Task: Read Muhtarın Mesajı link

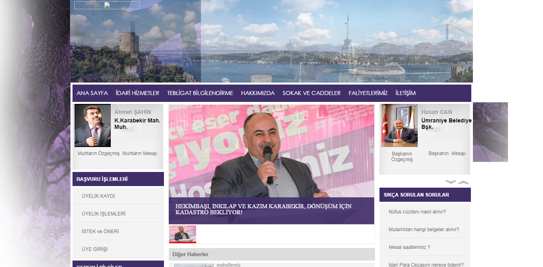Action: [x=140, y=153]
